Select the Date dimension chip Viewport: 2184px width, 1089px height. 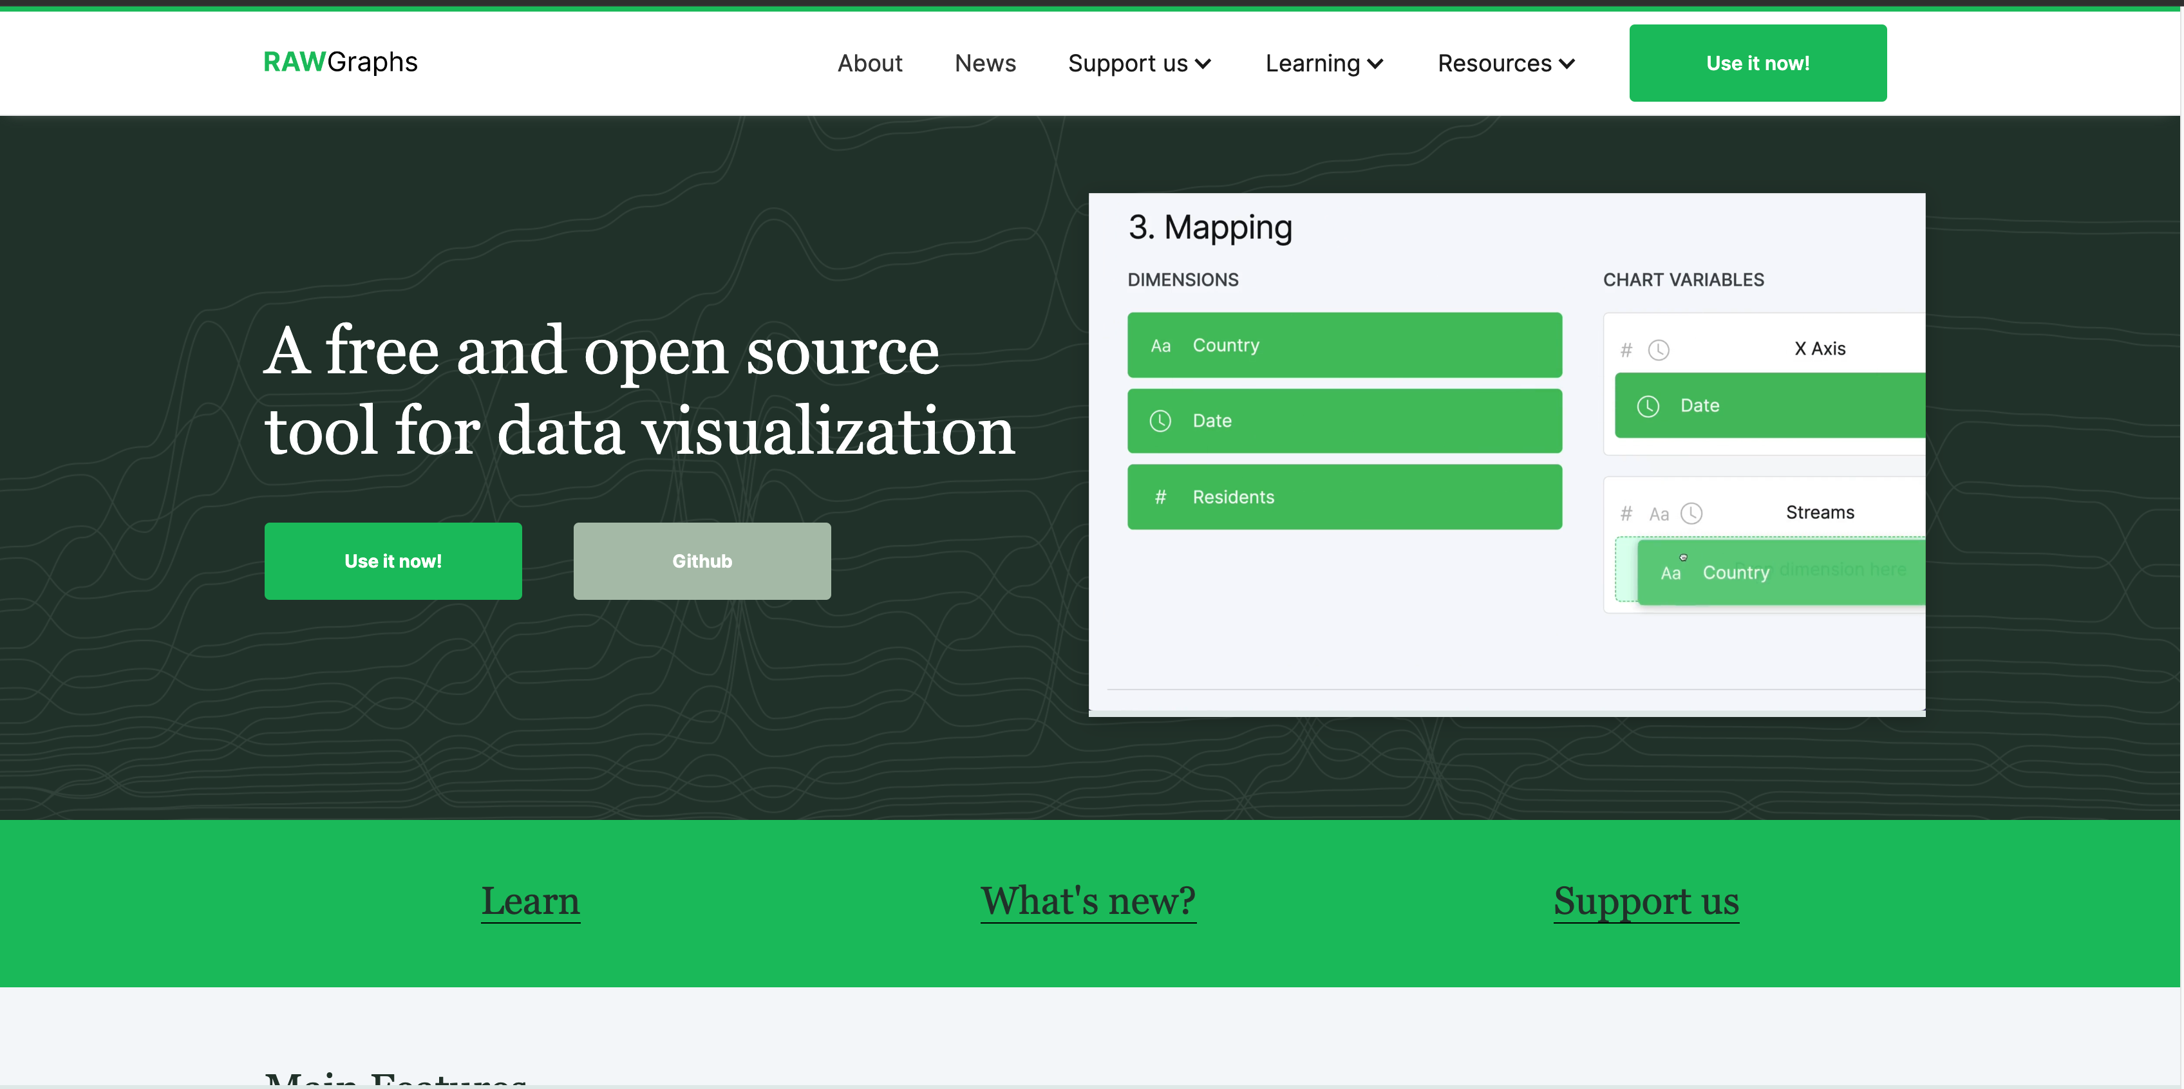1344,421
